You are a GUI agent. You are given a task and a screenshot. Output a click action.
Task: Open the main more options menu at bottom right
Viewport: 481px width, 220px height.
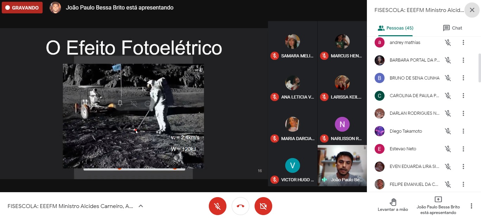click(x=471, y=206)
